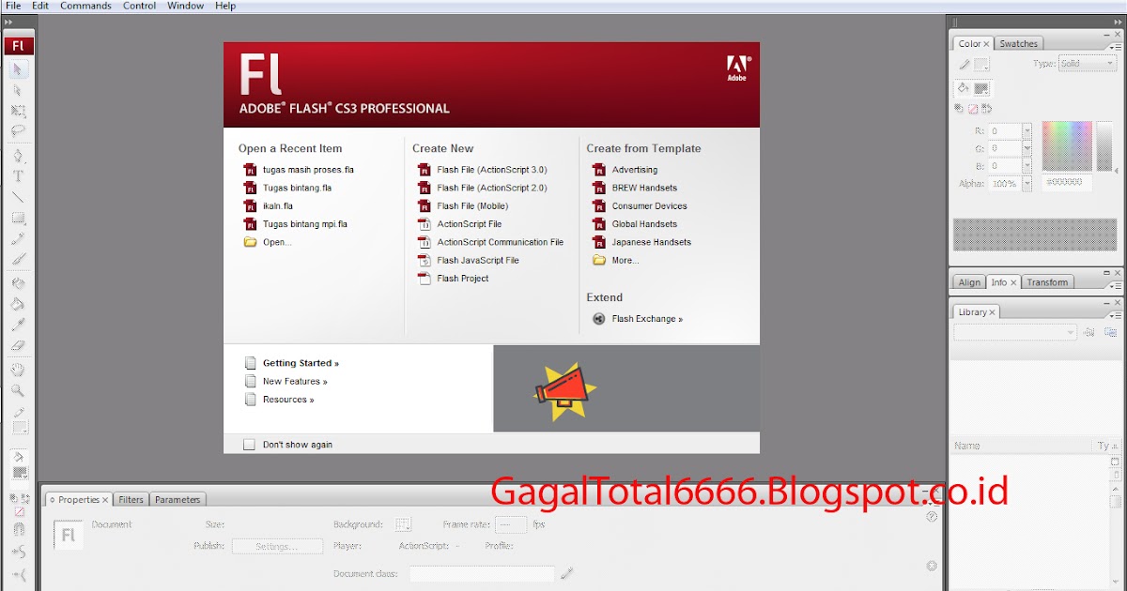This screenshot has width=1127, height=591.
Task: Open the G value slider dropdown
Action: [x=1027, y=148]
